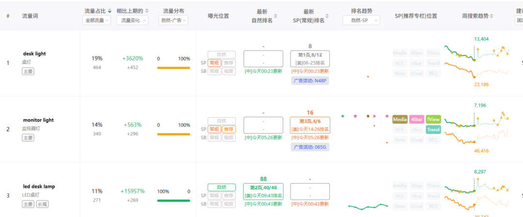
Task: Click the 长尾 tag under led desk lamp
Action: click(x=42, y=204)
